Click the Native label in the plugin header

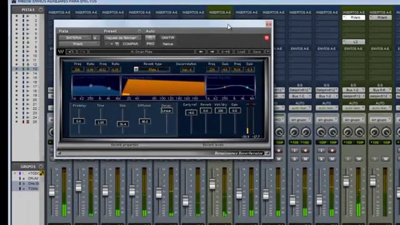pos(168,44)
